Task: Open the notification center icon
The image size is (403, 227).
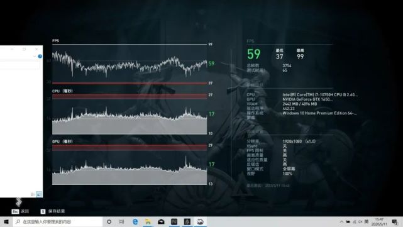Action: tap(395, 221)
